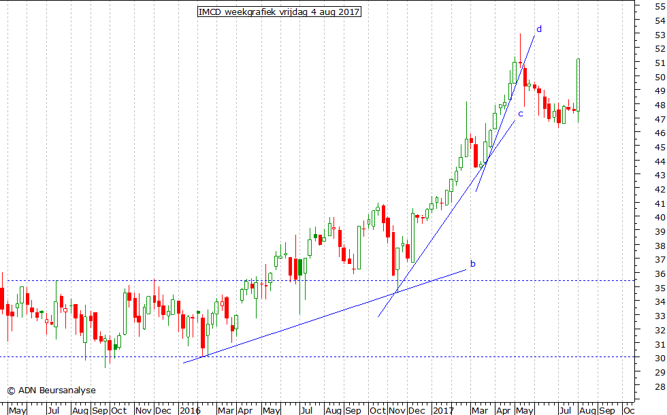Viewport: 667px width, 415px height.
Task: Click price label 28 on the price axis
Action: point(660,386)
